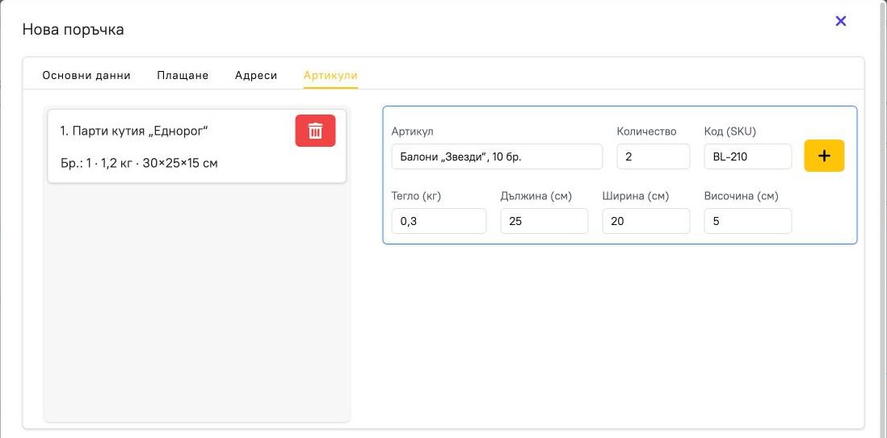Focus the Артикул name field
Screen dimensions: 887x438
[497, 156]
